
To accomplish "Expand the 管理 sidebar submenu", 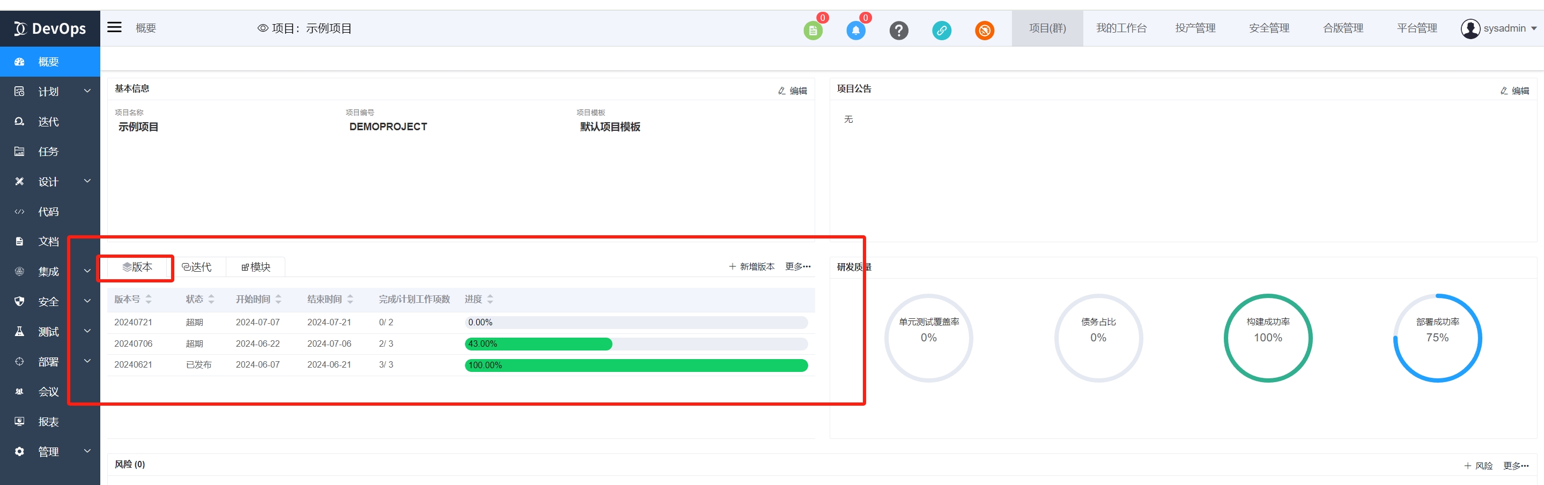I will [87, 451].
